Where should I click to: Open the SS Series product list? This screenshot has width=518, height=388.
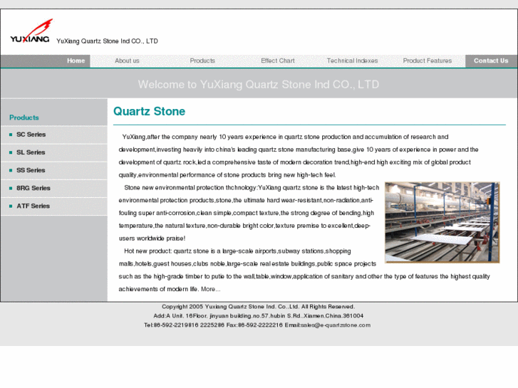click(31, 170)
